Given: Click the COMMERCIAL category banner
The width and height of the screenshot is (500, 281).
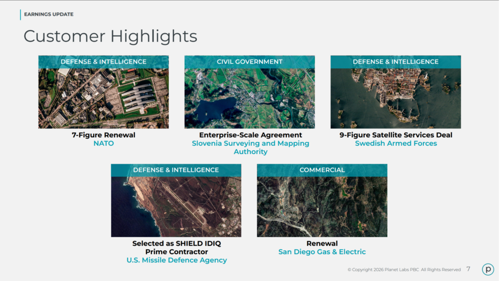Looking at the screenshot, I should point(322,170).
